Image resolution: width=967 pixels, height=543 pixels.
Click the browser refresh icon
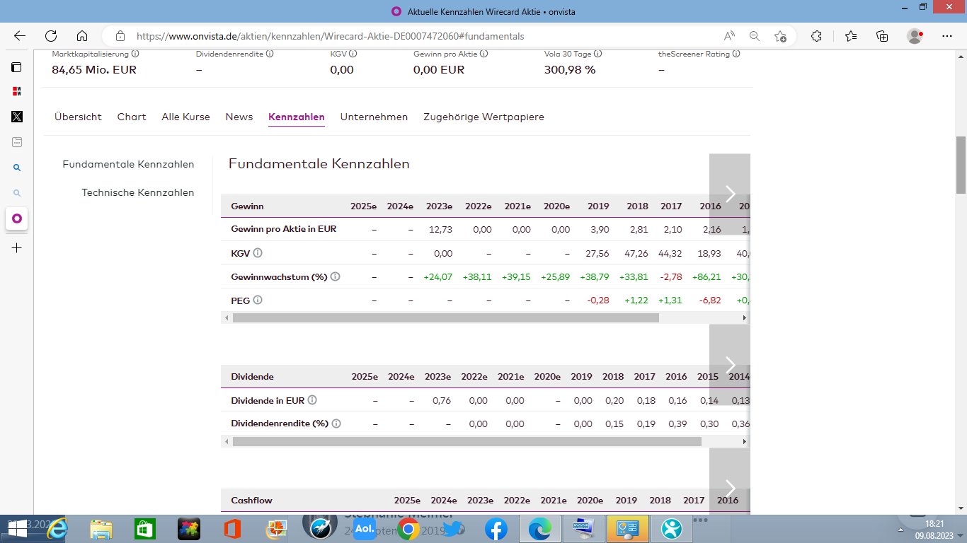click(51, 36)
